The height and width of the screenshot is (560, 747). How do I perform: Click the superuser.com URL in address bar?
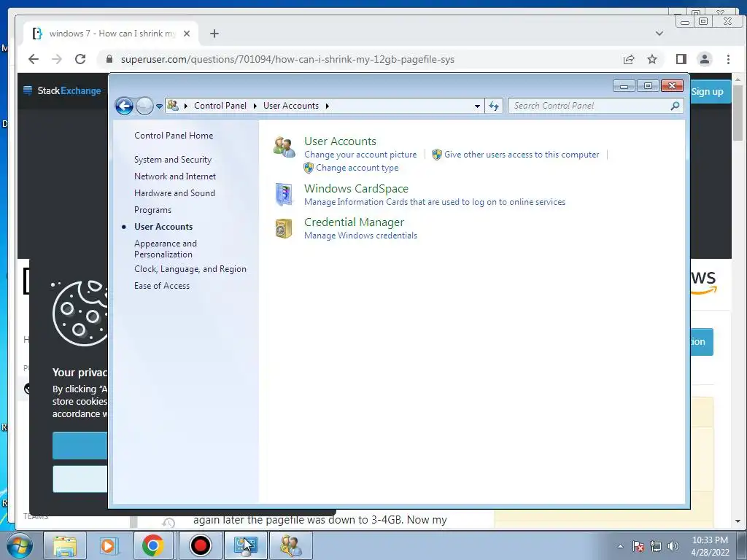tap(287, 60)
